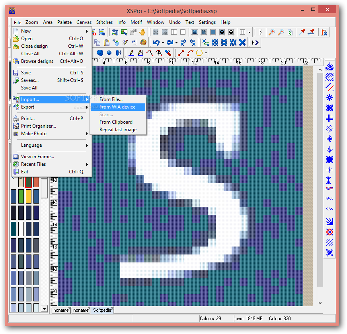Select the straight line tool with red endpoints
Viewport: 347px width, 334px height.
181,53
